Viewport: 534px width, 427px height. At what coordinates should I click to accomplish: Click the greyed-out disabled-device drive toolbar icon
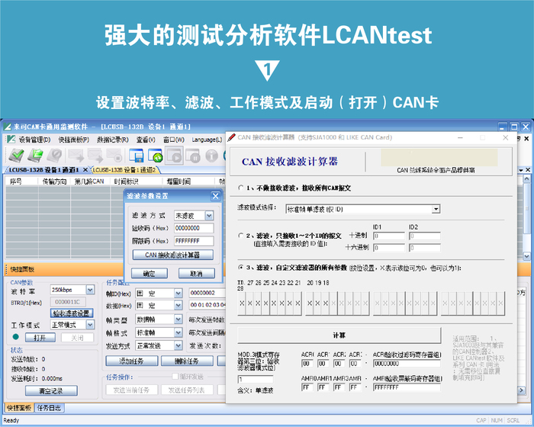point(54,156)
